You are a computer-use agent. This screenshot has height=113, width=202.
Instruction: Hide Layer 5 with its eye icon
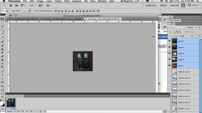tap(169, 41)
